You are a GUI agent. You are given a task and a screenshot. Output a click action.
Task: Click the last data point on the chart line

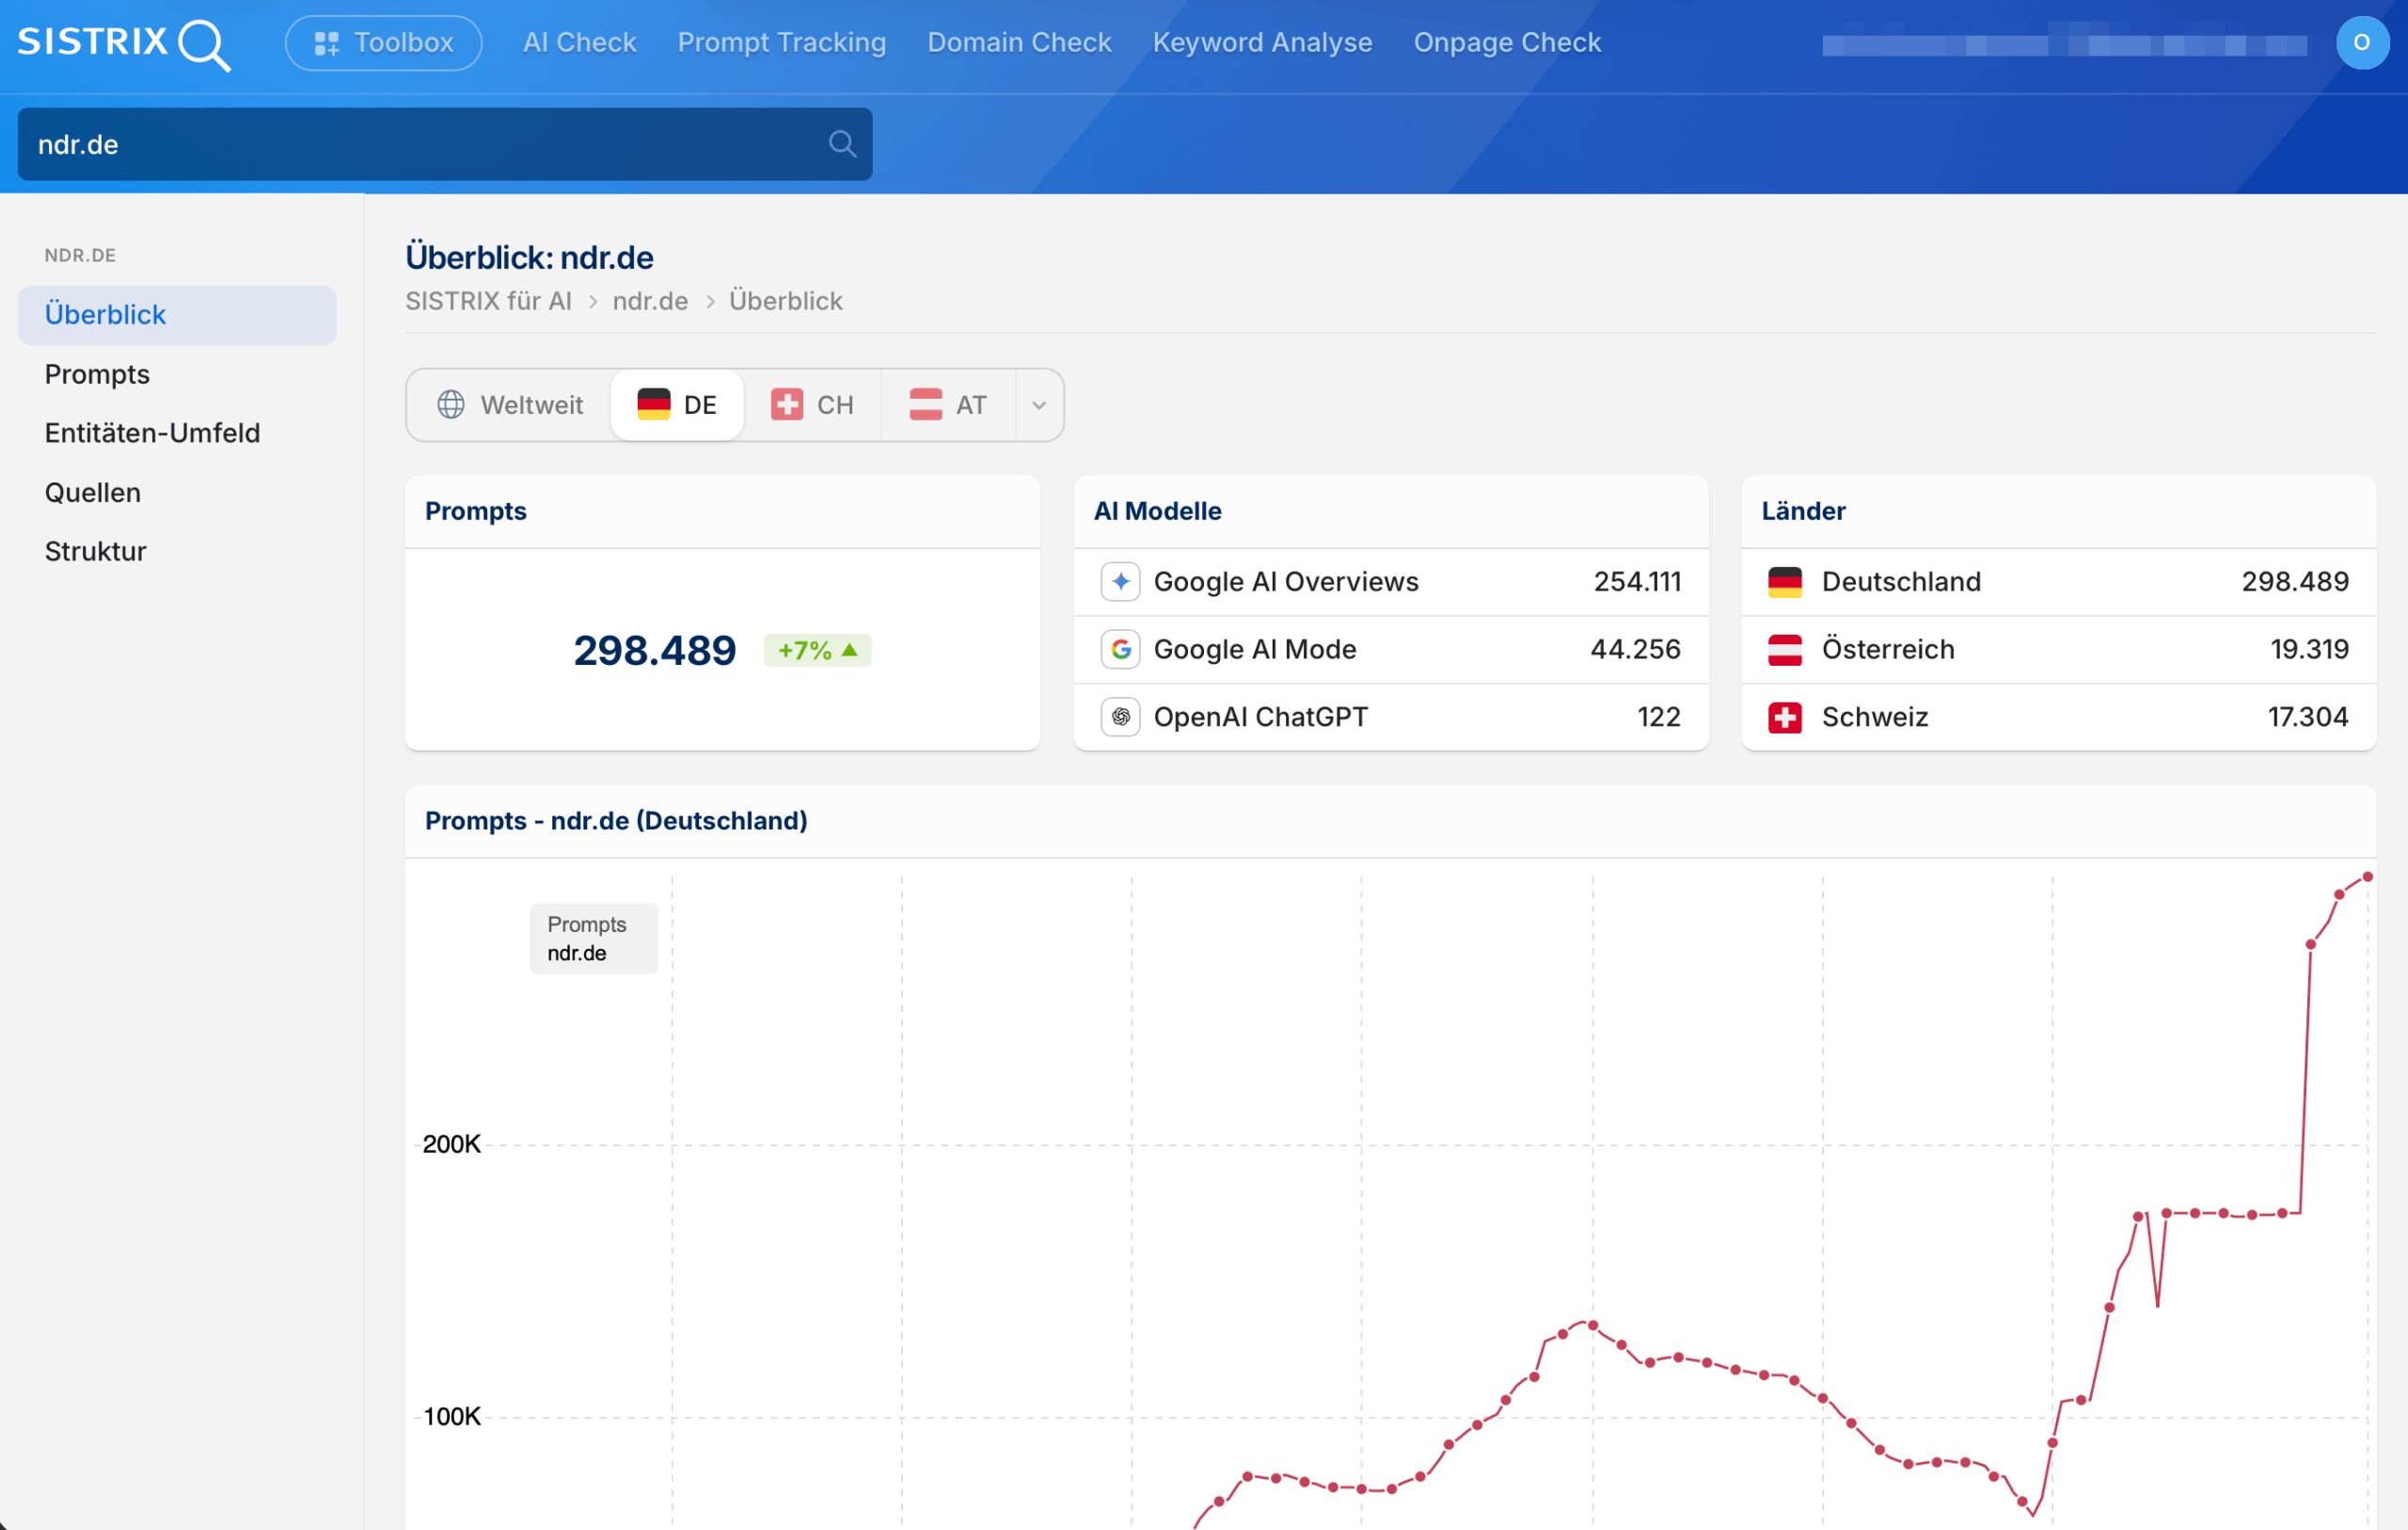[2368, 877]
